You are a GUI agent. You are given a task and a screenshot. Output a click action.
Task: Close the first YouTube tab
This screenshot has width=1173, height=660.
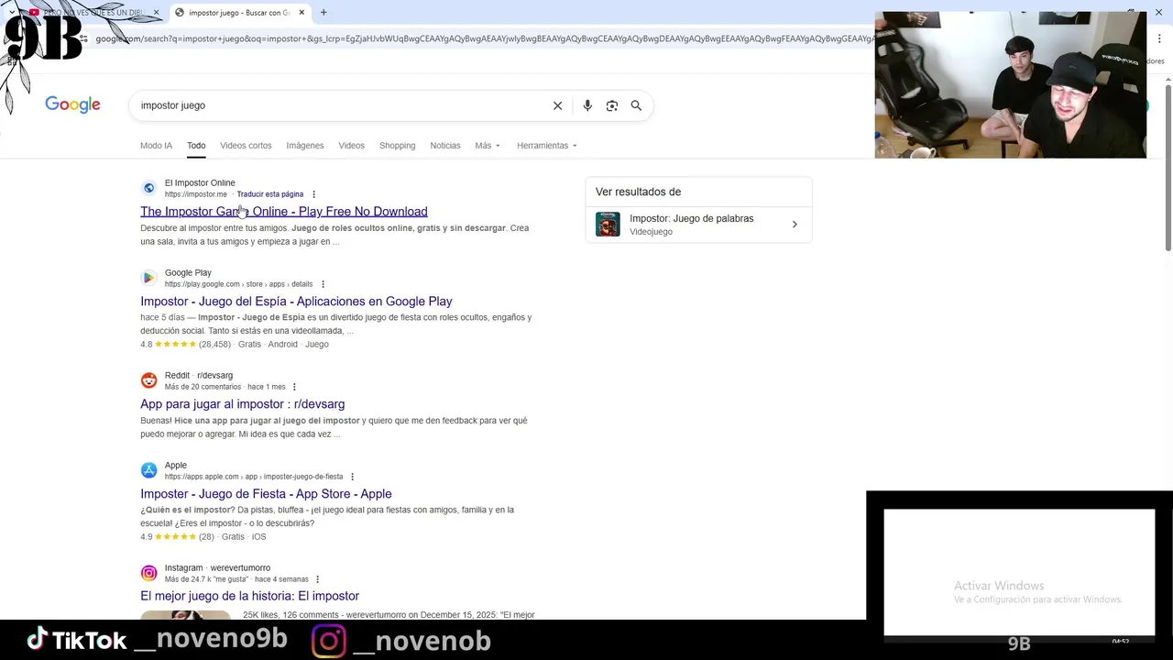click(x=156, y=13)
